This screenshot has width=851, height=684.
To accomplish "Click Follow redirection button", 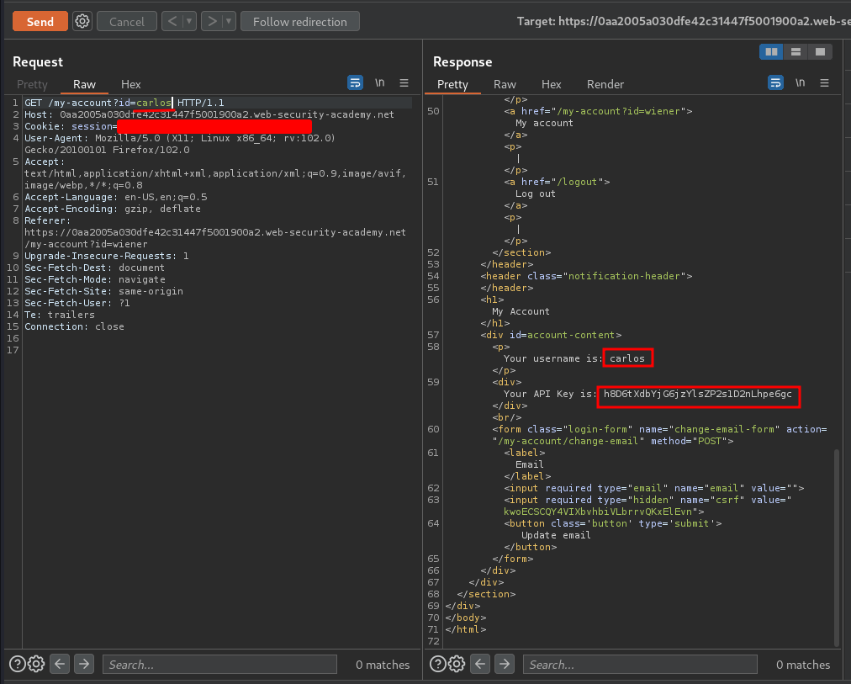I will click(x=299, y=22).
